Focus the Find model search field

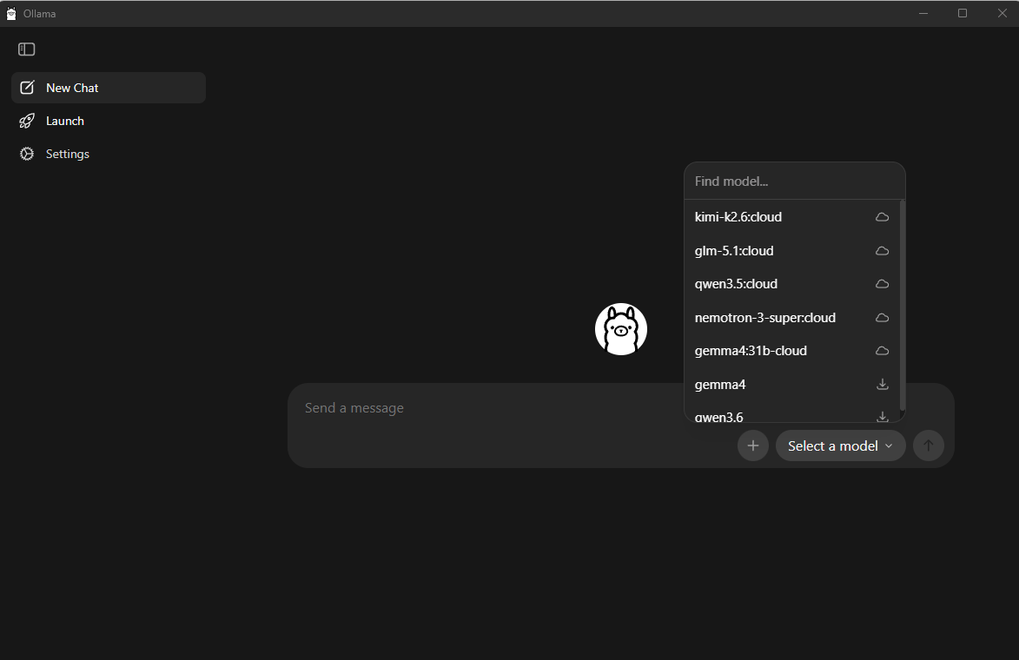(794, 181)
